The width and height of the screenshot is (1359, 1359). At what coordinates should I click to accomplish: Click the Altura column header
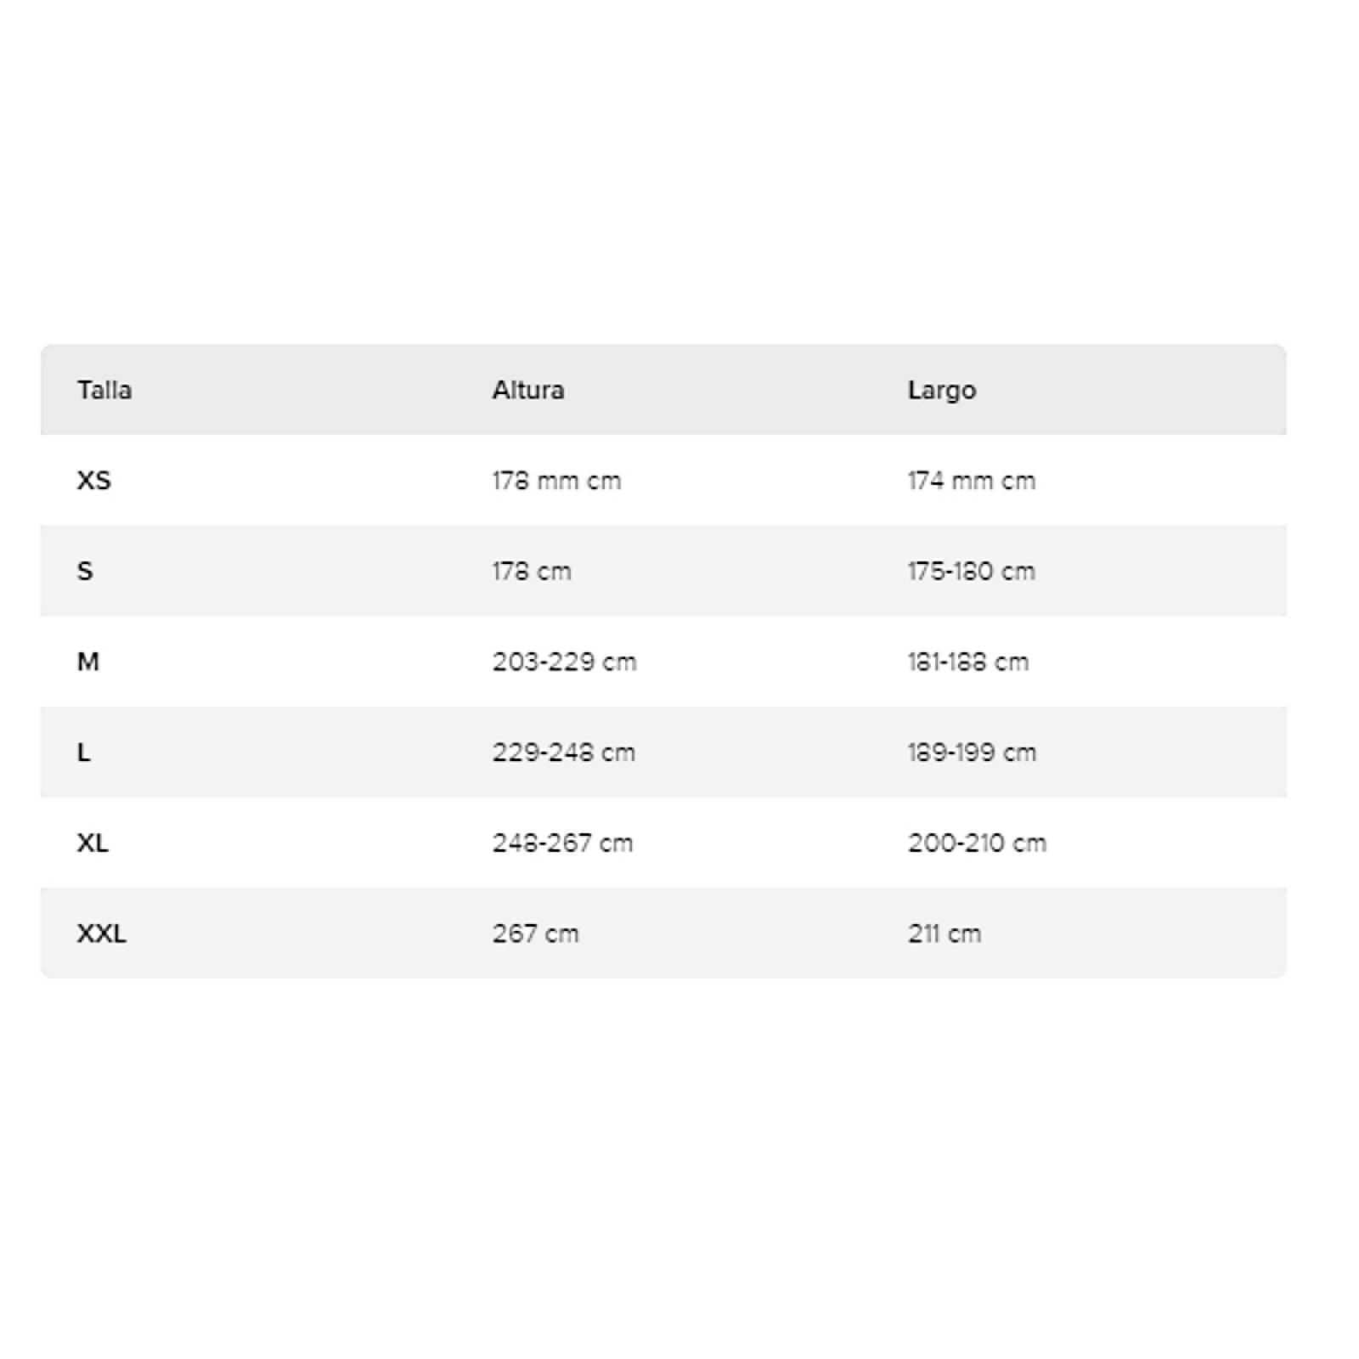(x=528, y=390)
